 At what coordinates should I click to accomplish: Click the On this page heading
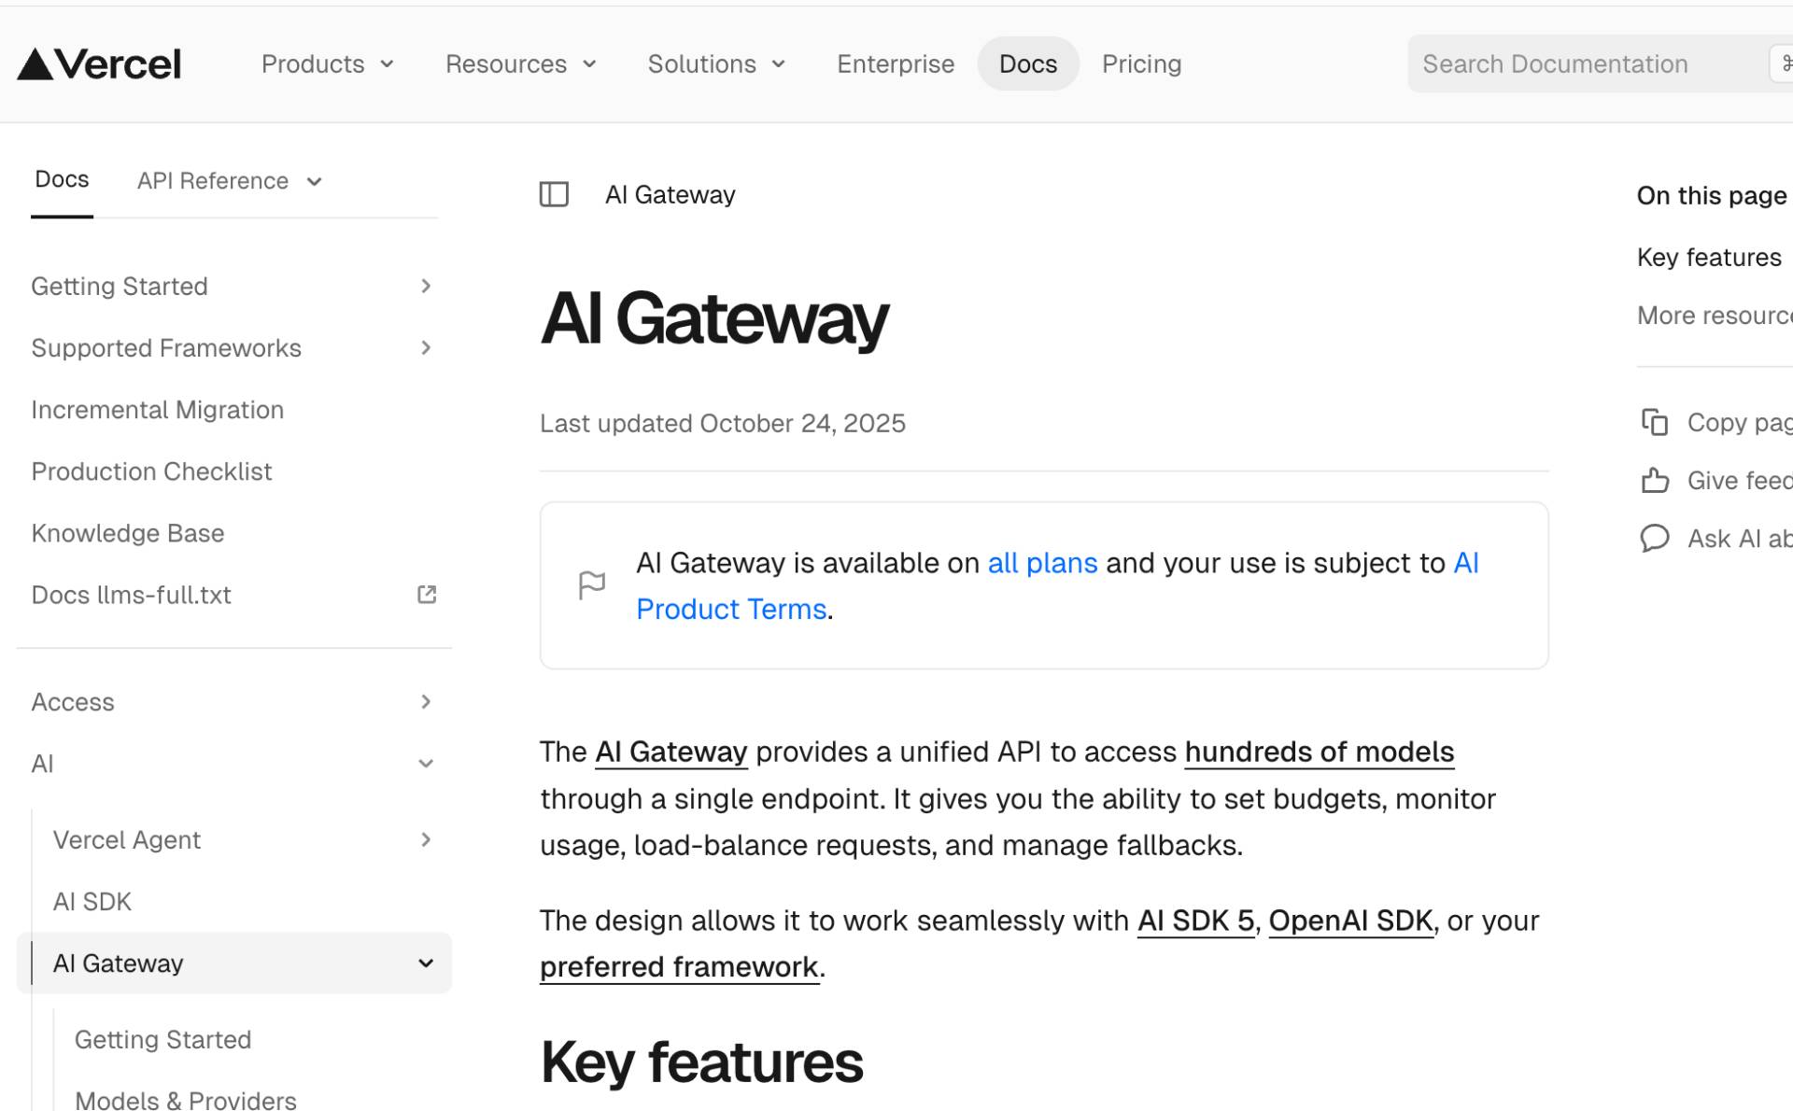click(1711, 195)
